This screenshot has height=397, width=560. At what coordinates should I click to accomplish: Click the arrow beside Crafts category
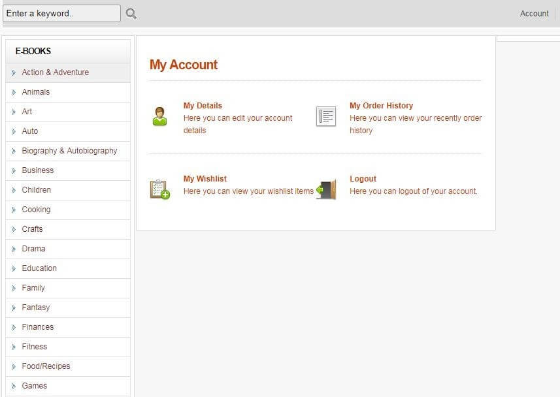[14, 230]
